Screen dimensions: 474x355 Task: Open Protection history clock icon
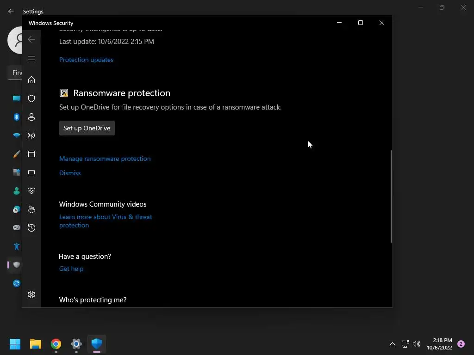click(x=31, y=227)
